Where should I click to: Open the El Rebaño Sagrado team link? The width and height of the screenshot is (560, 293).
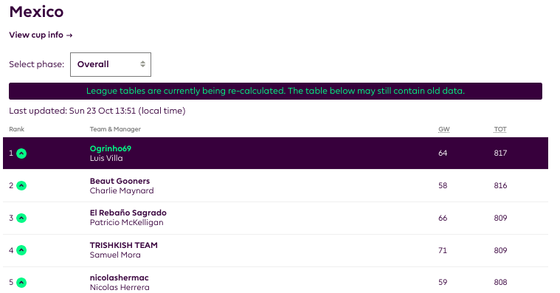[x=128, y=213]
